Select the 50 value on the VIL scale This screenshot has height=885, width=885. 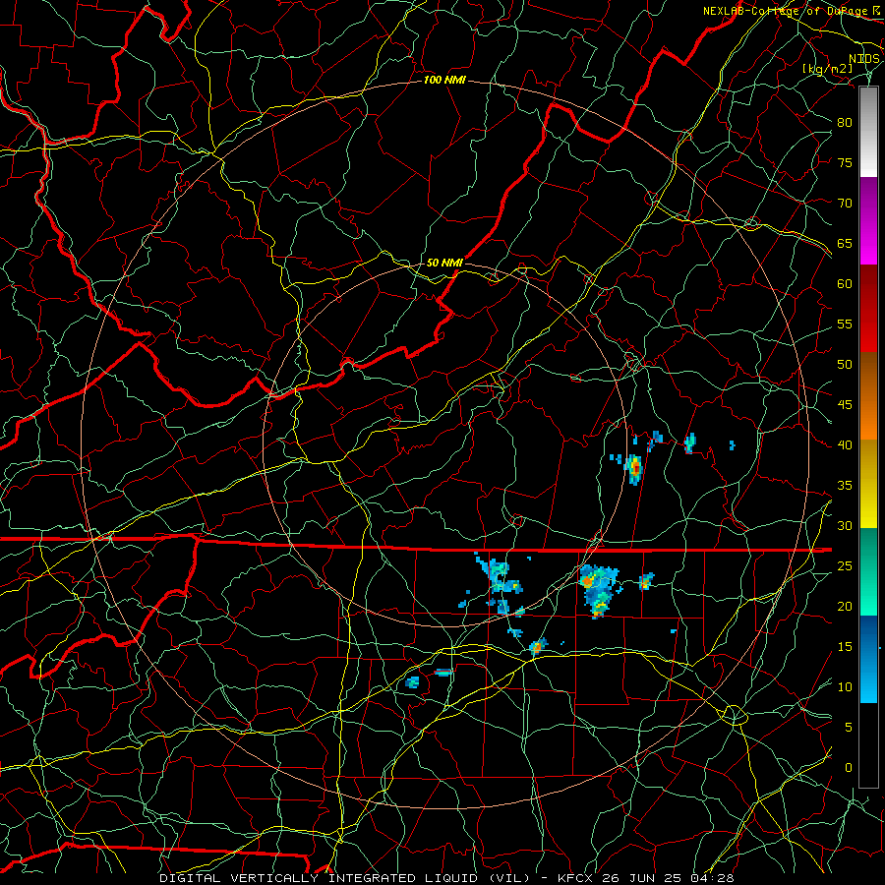coord(845,365)
